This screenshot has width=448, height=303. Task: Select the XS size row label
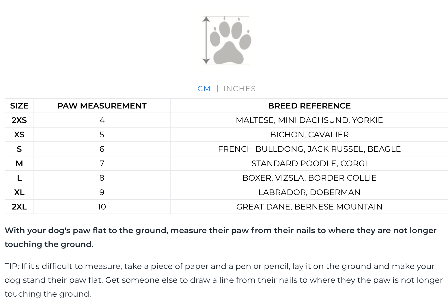pyautogui.click(x=19, y=134)
